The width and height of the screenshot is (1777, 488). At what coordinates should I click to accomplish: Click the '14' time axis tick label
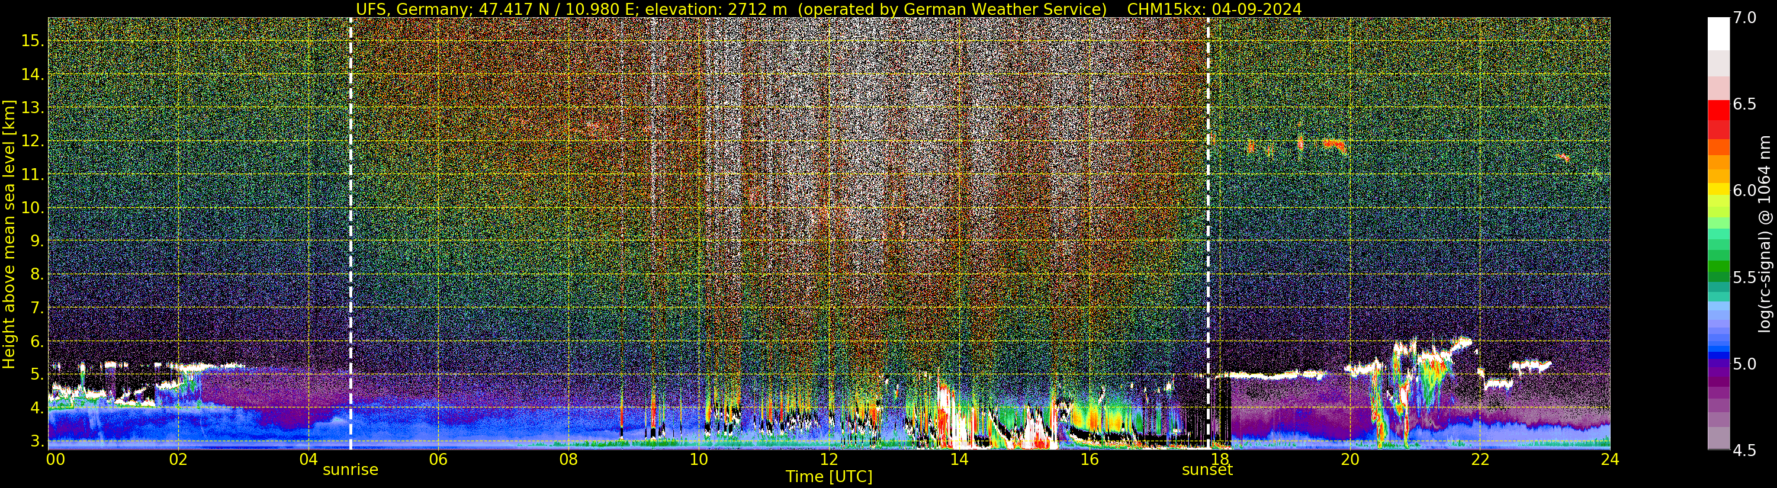coord(959,460)
